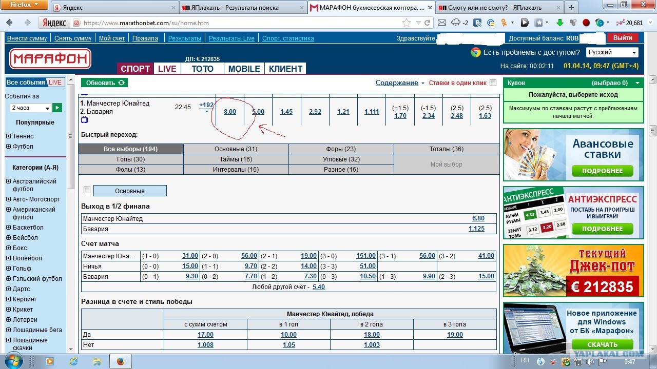Screen dimensions: 657x369
Task: Click the TV broadcast icon under Бавария
Action: pyautogui.click(x=85, y=120)
